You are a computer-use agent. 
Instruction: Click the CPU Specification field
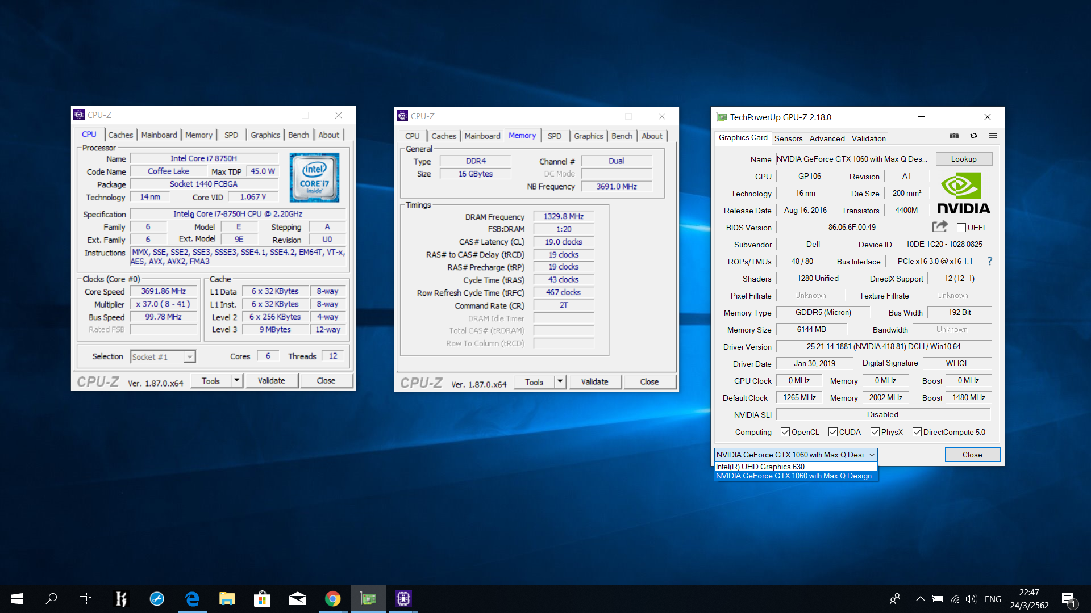tap(238, 214)
